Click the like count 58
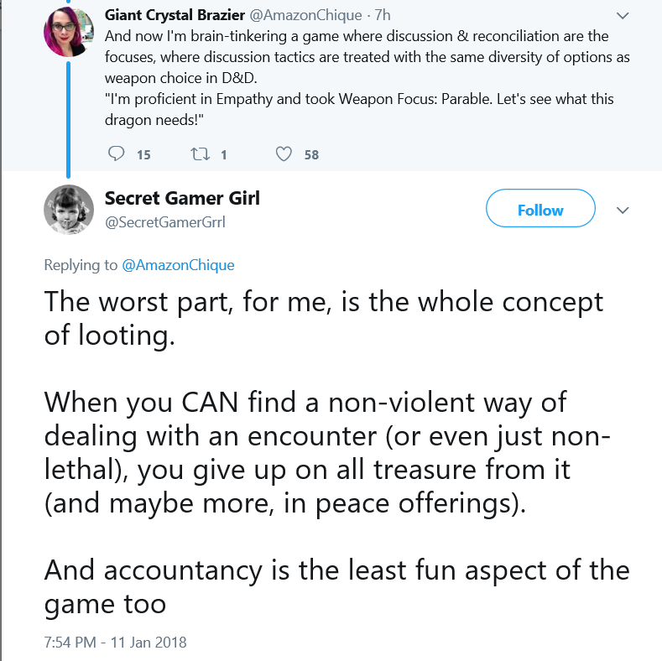662x661 pixels. [311, 155]
